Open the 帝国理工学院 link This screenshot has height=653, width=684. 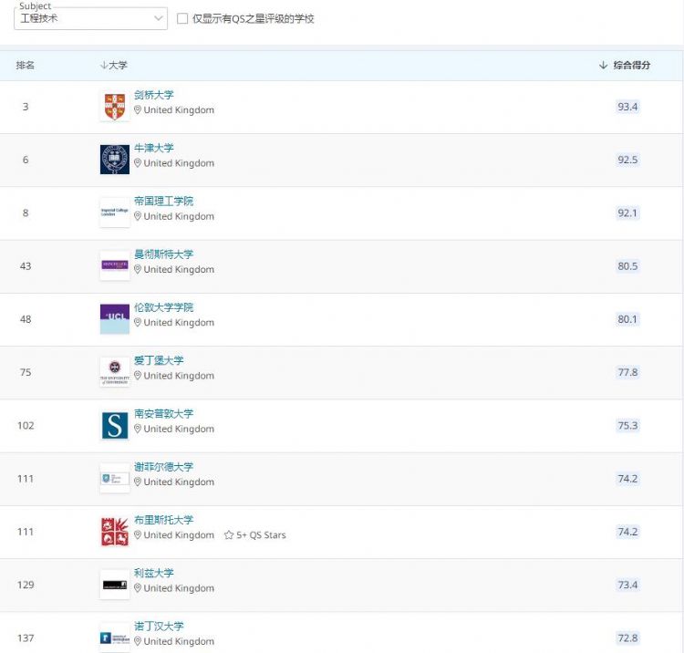pos(163,201)
